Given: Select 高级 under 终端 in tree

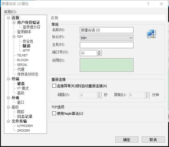Looking at the screenshot, I should 21,93.
